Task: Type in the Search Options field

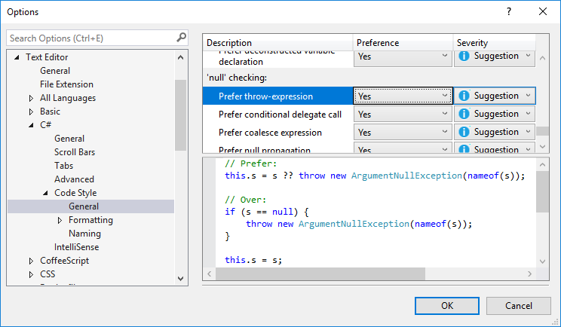Action: 90,38
